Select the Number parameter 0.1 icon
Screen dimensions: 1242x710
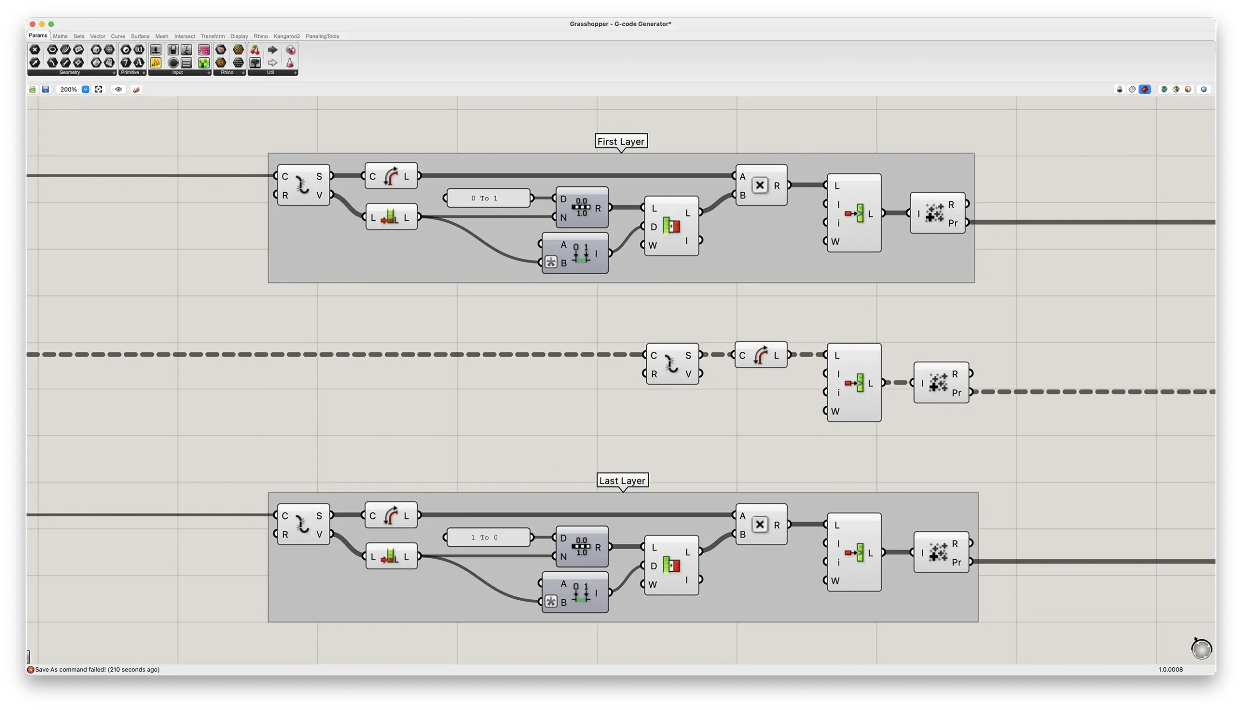pyautogui.click(x=139, y=50)
